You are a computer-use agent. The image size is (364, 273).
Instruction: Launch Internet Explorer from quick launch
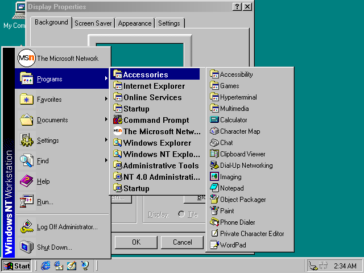45,266
